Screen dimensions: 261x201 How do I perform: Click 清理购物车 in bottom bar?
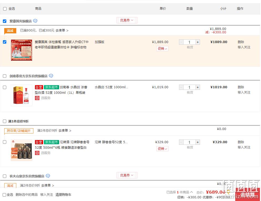pos(63,195)
